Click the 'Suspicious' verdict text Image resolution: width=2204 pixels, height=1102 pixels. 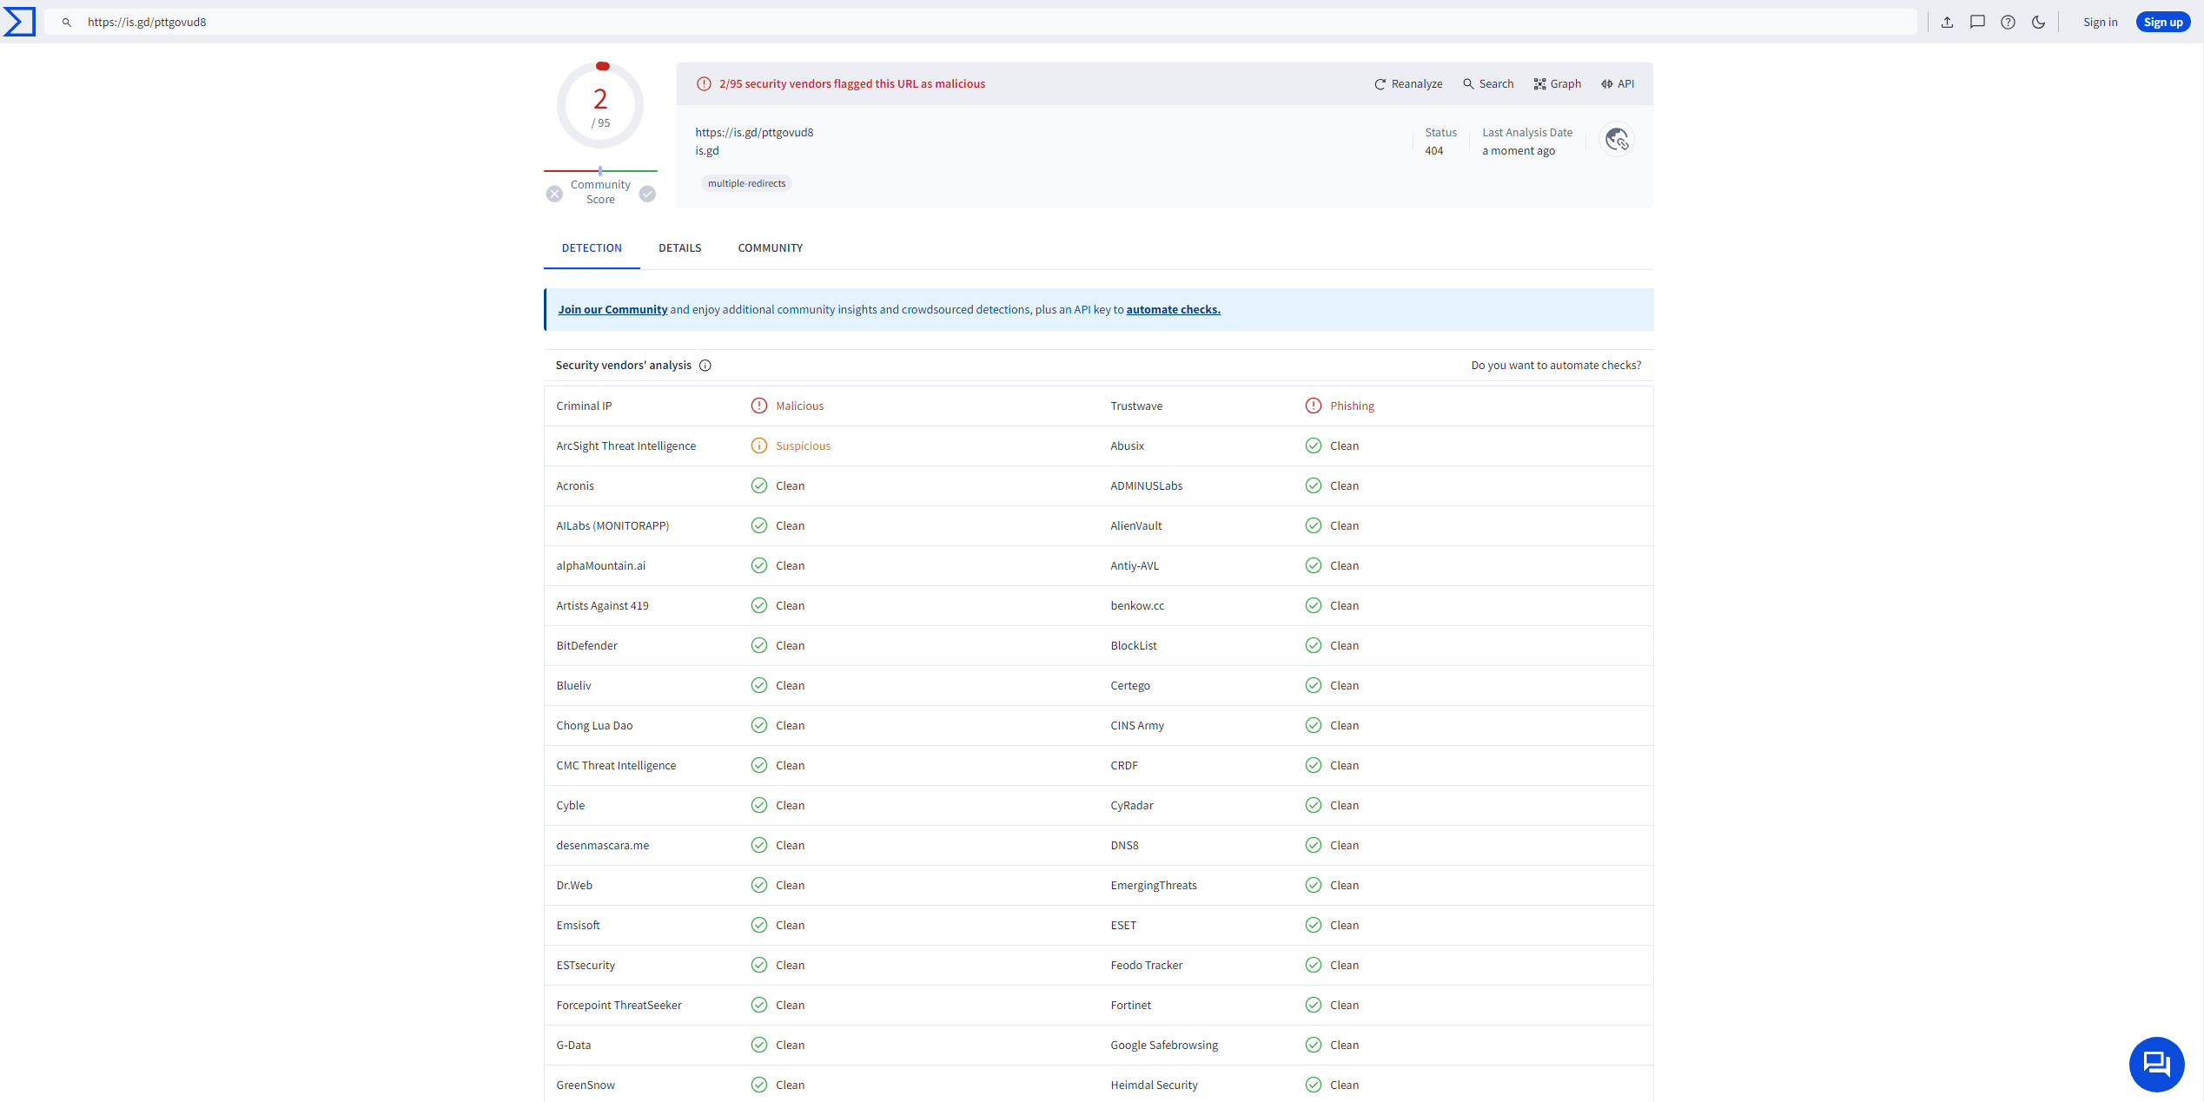point(803,446)
